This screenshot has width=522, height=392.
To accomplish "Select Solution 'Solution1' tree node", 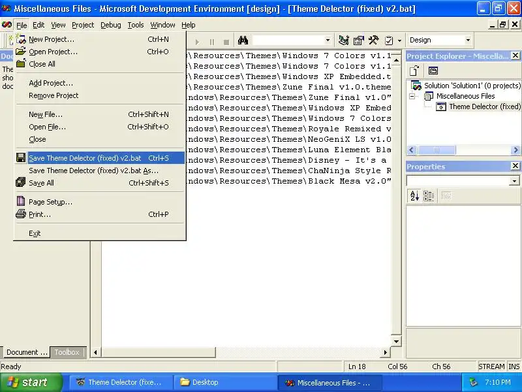I will pyautogui.click(x=472, y=86).
